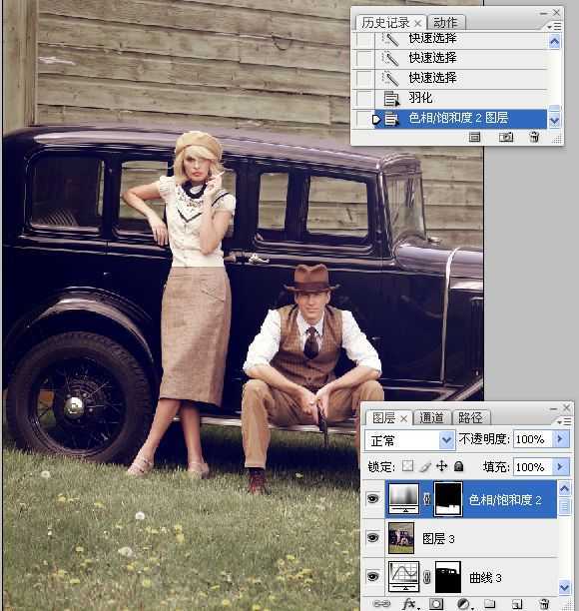Delete the selected layer with the trash icon
Image resolution: width=579 pixels, height=611 pixels.
[x=545, y=604]
